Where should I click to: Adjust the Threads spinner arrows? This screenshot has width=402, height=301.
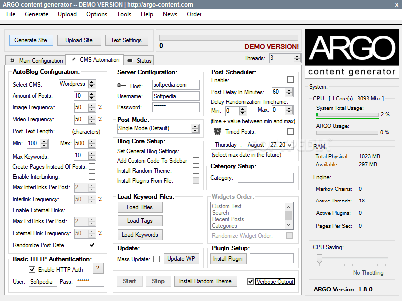(x=297, y=58)
